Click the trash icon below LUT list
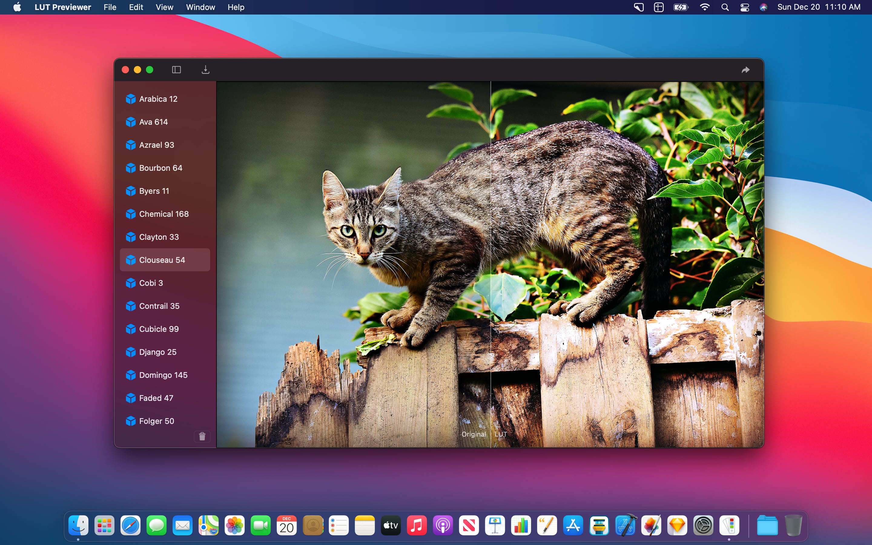872x545 pixels. (x=202, y=437)
